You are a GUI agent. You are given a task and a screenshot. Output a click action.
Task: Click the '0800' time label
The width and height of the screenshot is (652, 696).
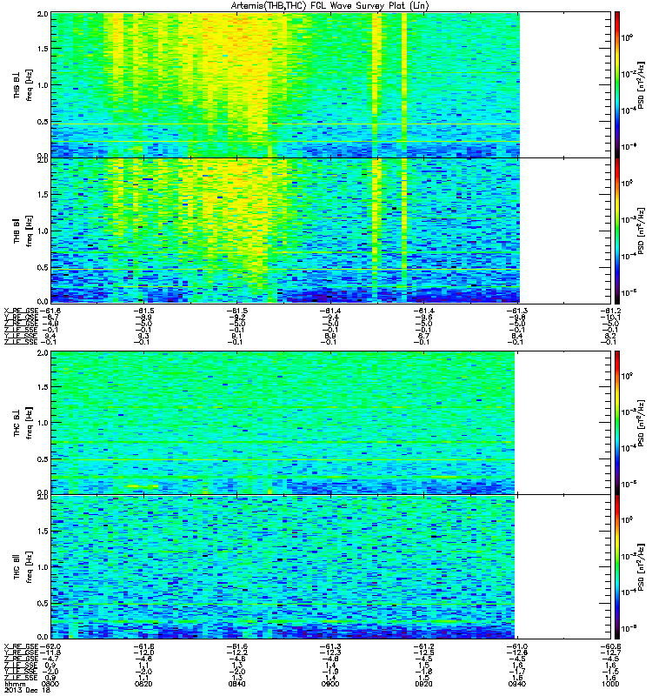pos(50,684)
